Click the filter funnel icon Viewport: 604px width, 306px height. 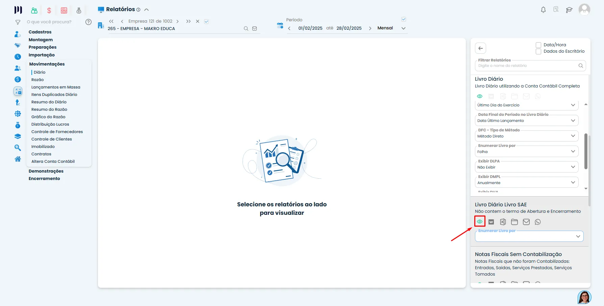18,22
